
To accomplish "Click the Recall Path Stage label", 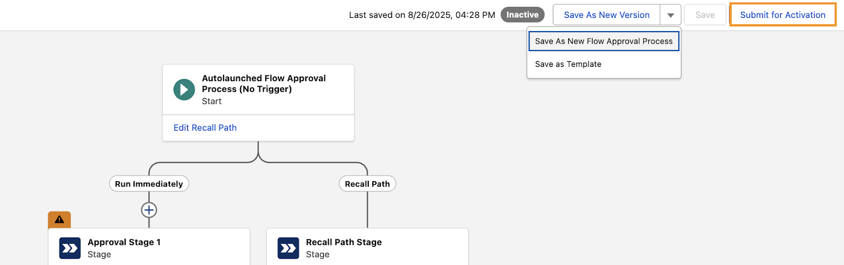I will click(343, 242).
